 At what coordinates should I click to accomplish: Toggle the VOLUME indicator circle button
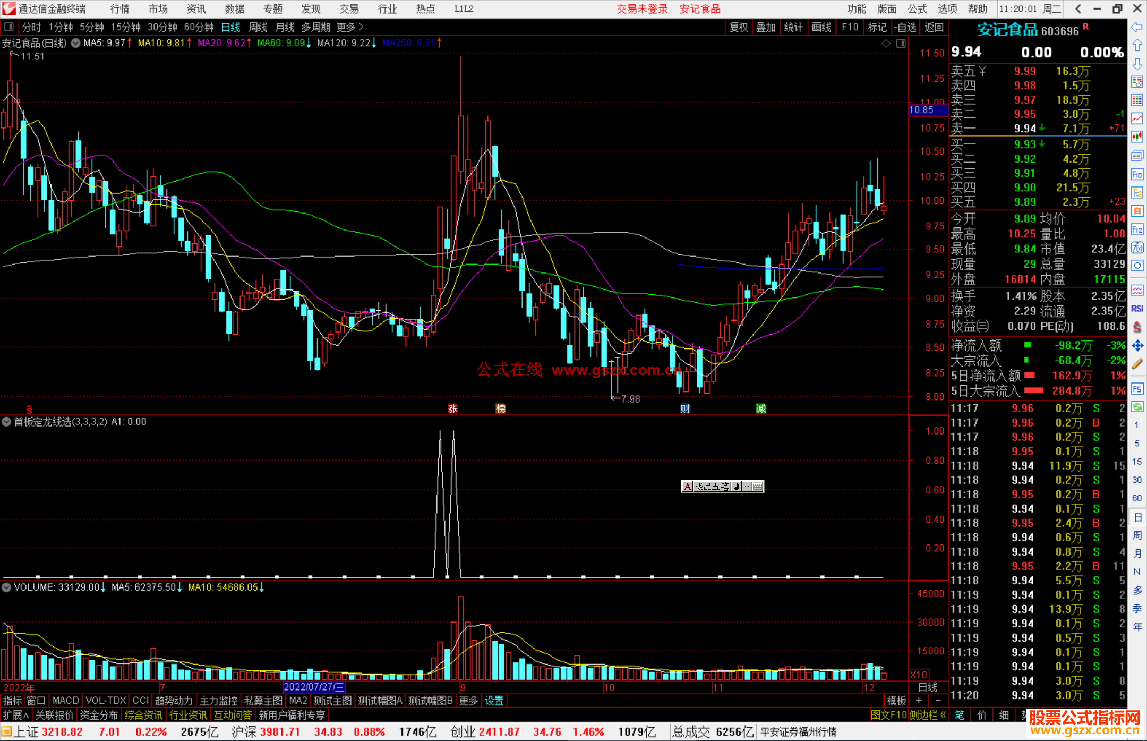coord(6,587)
